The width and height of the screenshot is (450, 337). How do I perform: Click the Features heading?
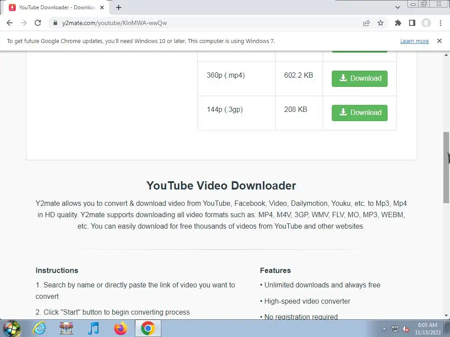(275, 270)
